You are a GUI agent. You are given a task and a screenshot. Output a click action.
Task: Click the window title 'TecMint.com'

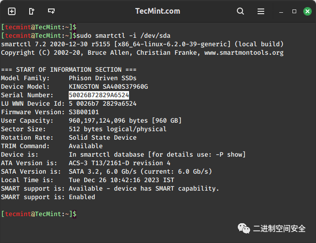[158, 11]
